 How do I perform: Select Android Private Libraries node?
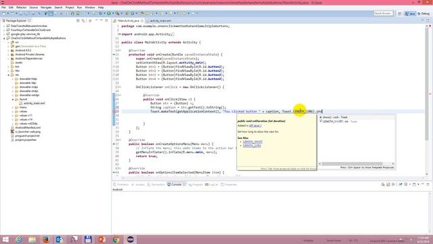(x=28, y=54)
